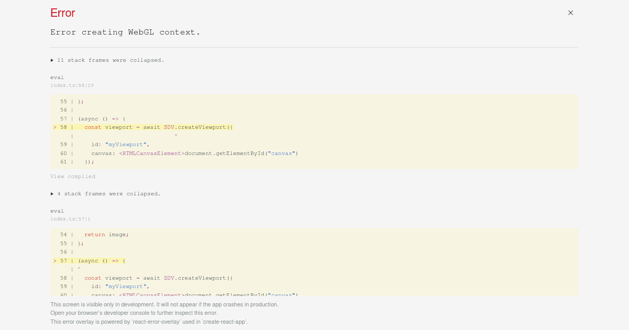The image size is (629, 330).
Task: Click 'return image;' on line 54
Action: point(106,235)
